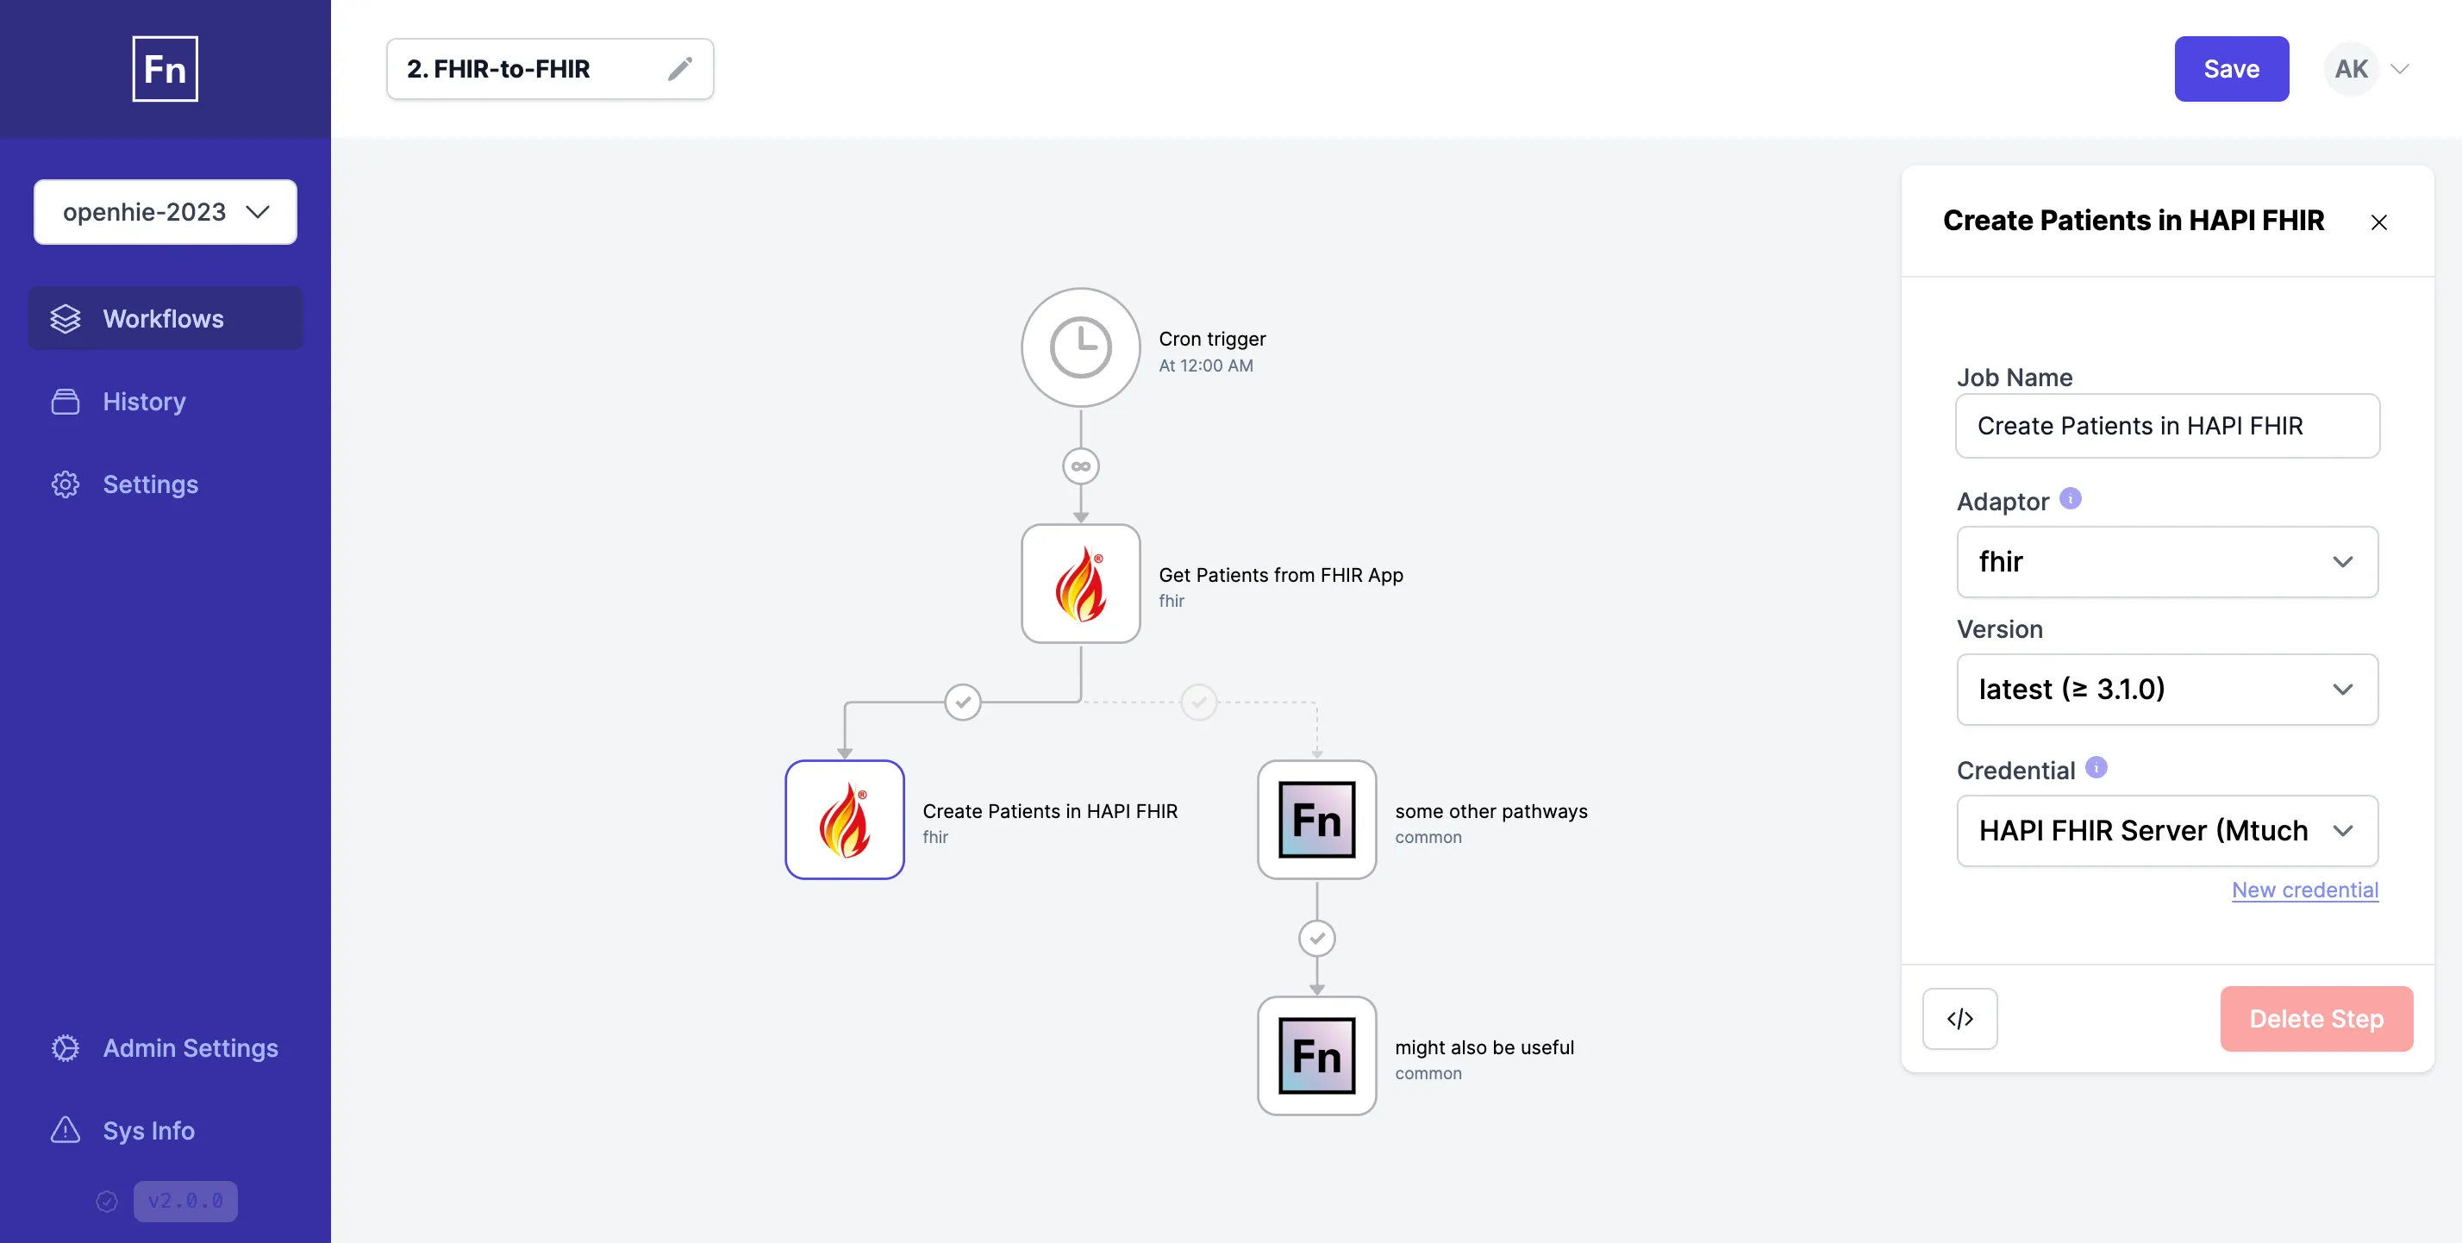2462x1243 pixels.
Task: Click the 'might also be useful' label
Action: click(x=1484, y=1048)
